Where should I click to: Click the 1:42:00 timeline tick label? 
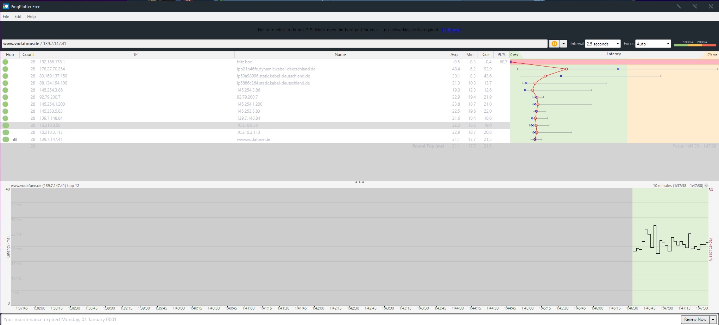click(x=318, y=308)
